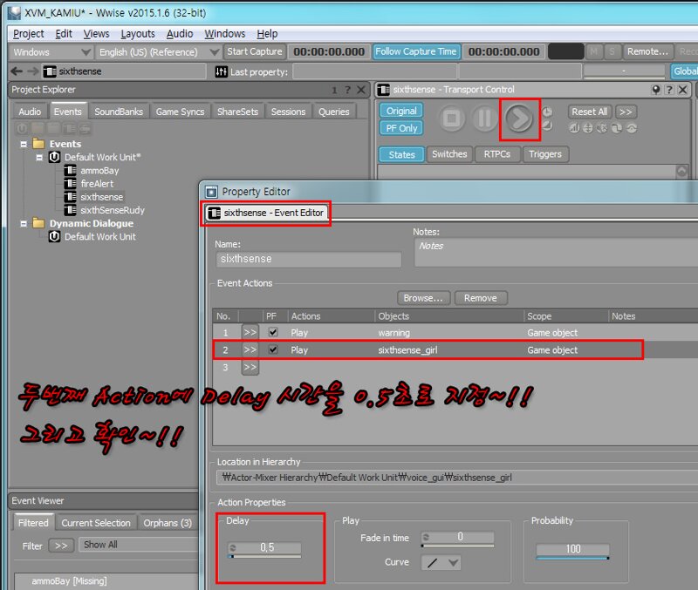Click the sixthSenseRudy event icon

pos(70,210)
